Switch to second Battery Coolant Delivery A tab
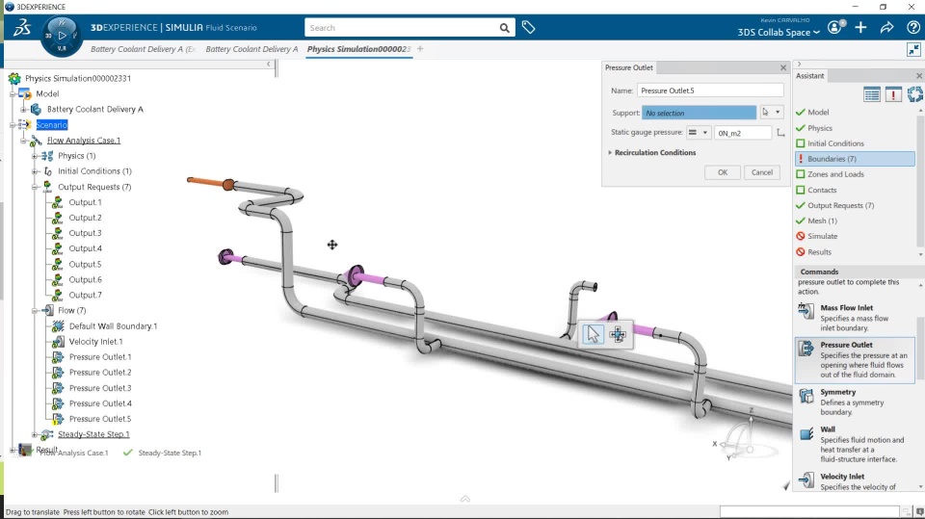 point(251,49)
